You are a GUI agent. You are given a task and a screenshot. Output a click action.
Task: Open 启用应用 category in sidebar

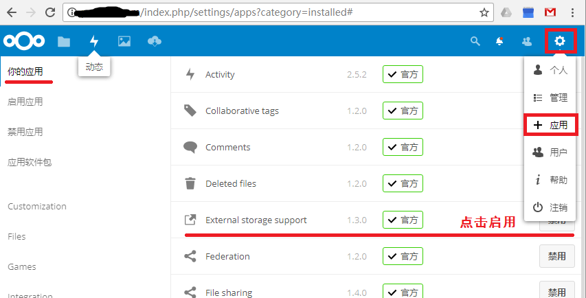(25, 102)
